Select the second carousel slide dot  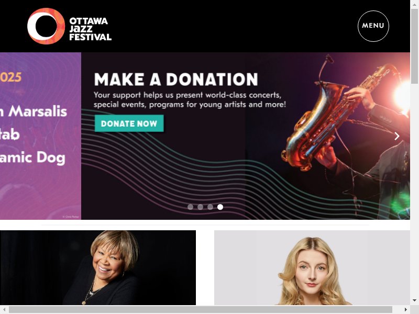click(200, 207)
